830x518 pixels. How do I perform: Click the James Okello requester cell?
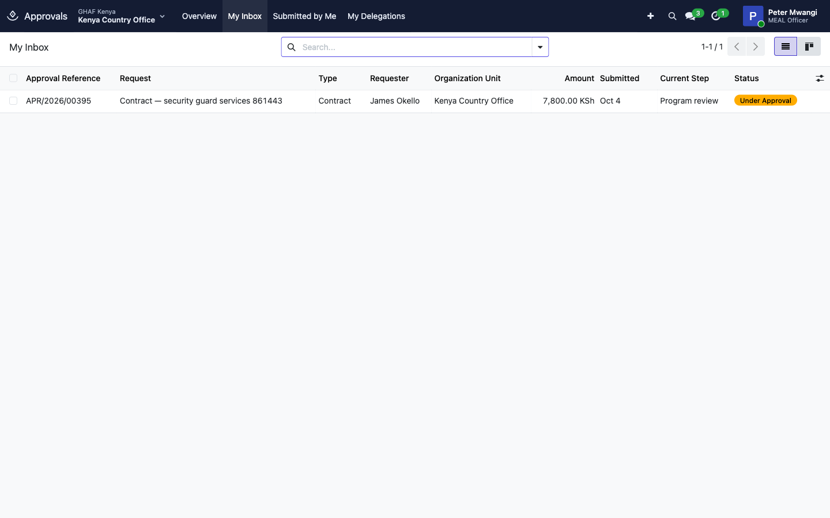[x=395, y=101]
